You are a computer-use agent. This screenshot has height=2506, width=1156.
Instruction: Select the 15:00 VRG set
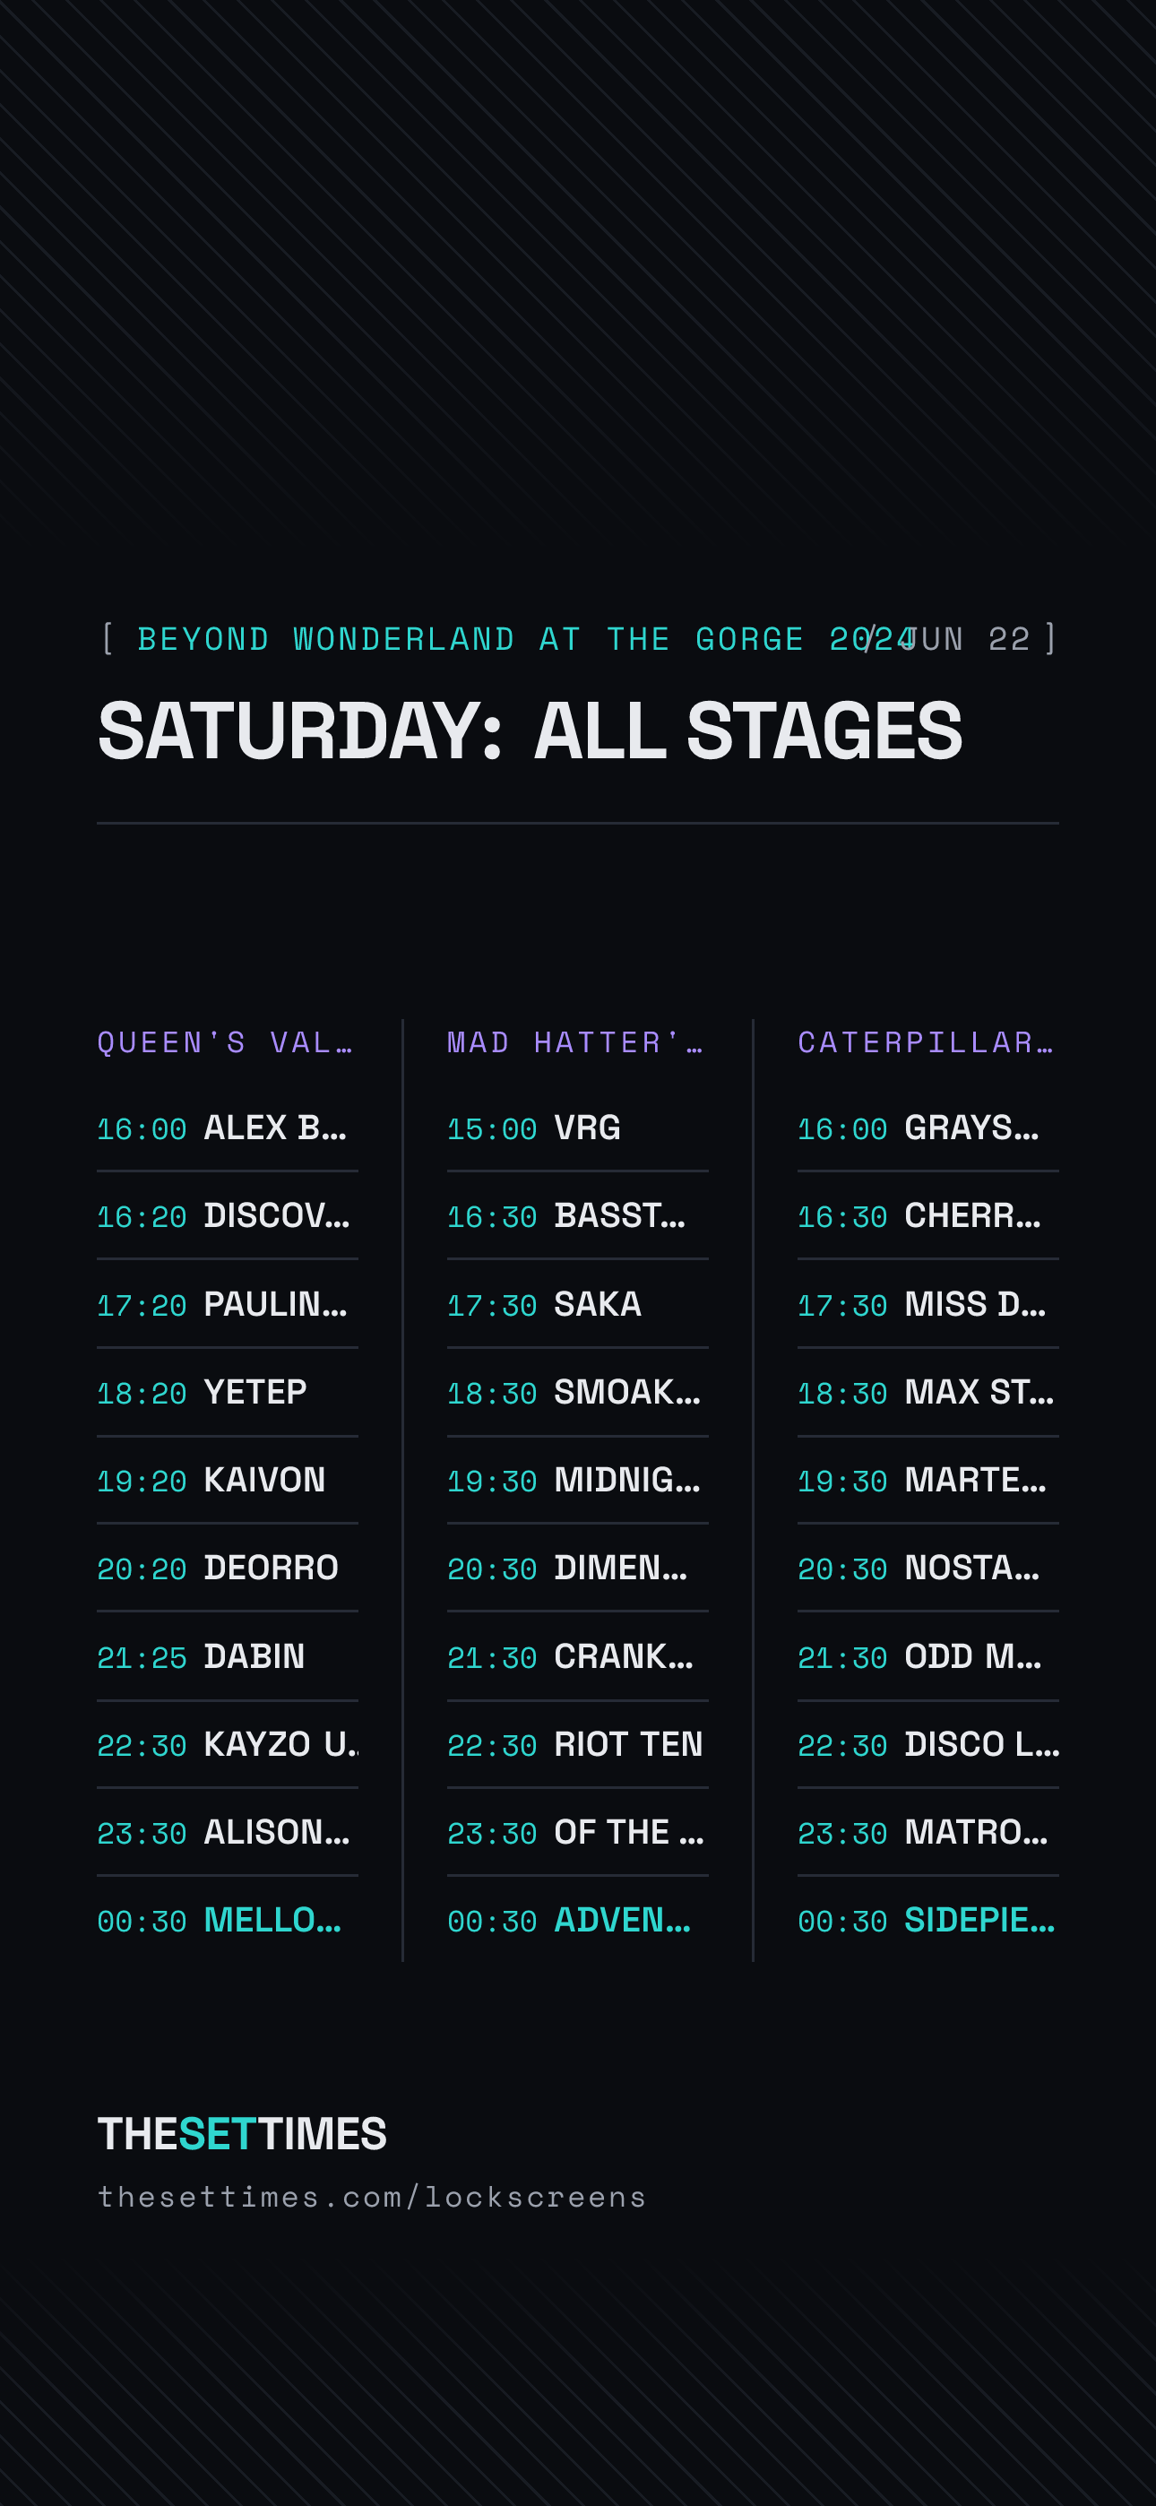tap(577, 1128)
